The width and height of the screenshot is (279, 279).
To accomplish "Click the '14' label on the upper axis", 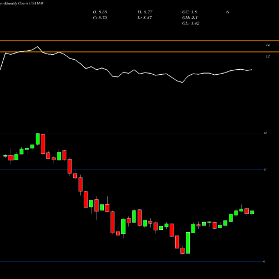I will click(267, 45).
